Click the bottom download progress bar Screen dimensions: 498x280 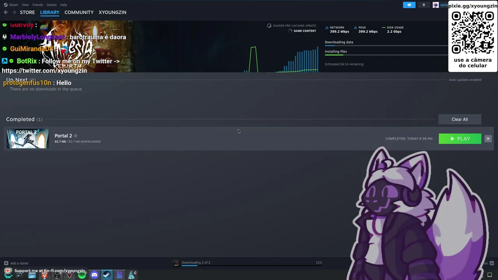coord(252,266)
